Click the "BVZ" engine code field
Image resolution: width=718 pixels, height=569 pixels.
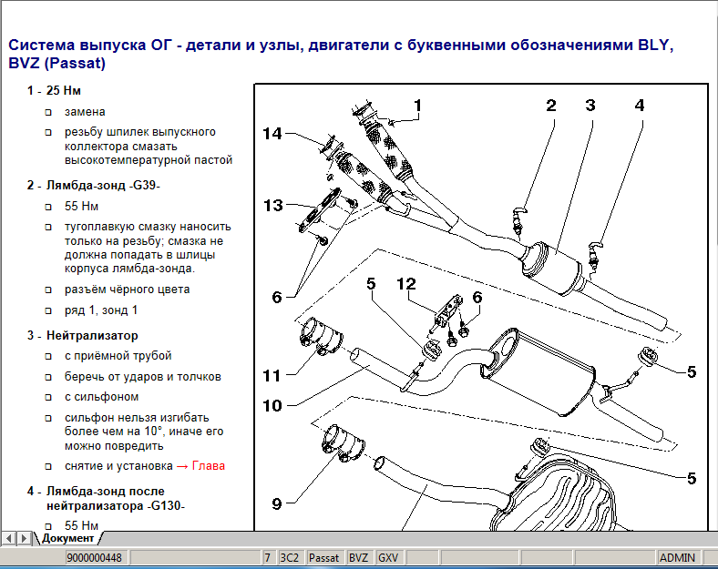[x=358, y=558]
